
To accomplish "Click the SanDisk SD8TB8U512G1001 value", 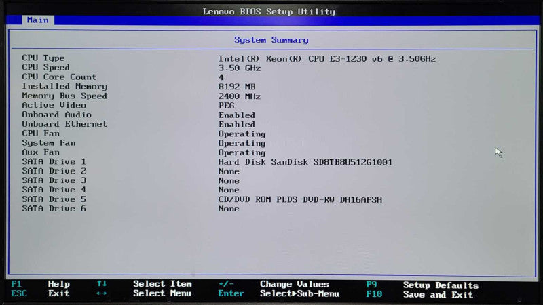I will 305,162.
